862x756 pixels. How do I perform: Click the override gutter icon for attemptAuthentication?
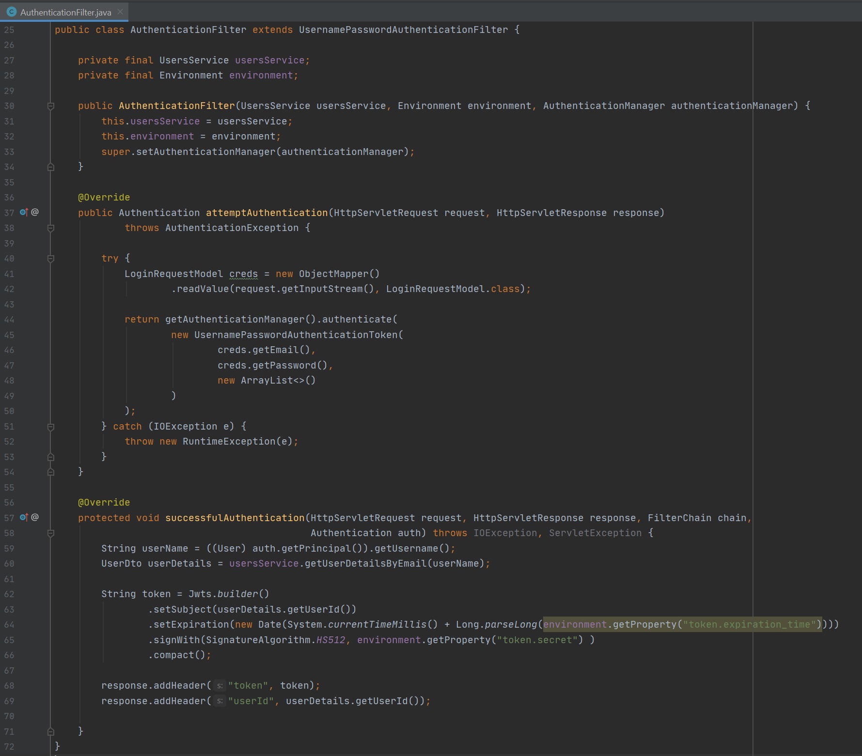[x=24, y=212]
